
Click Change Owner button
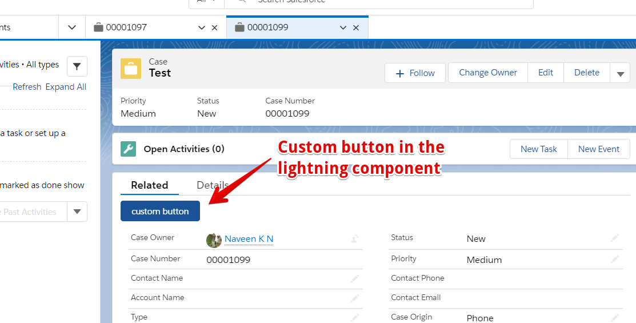(488, 73)
